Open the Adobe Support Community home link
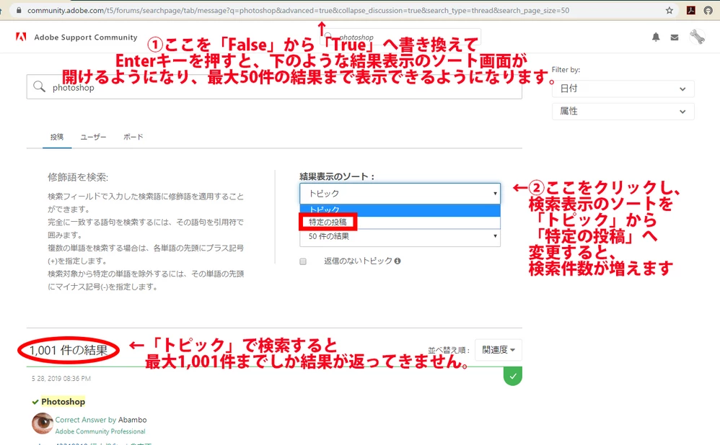This screenshot has height=445, width=720. (85, 37)
